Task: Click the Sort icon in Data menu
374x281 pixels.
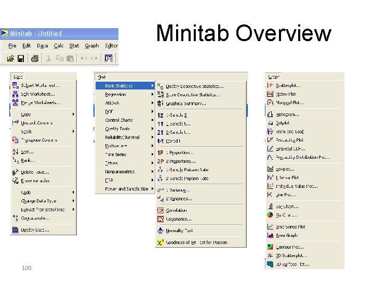Action: click(x=16, y=152)
